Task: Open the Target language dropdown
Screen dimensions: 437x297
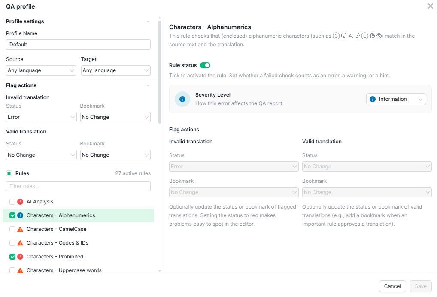Action: (x=115, y=70)
